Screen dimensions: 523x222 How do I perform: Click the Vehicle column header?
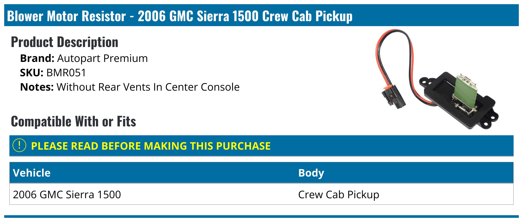click(32, 173)
